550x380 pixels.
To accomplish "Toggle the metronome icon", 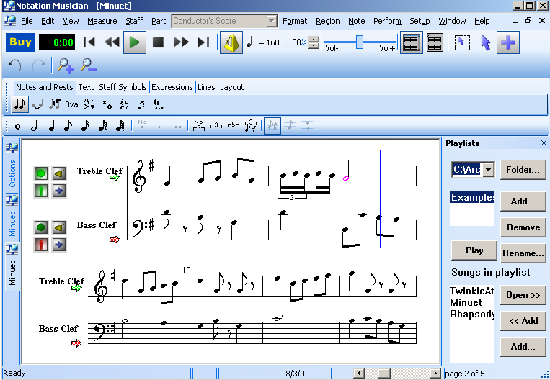I will pos(231,42).
